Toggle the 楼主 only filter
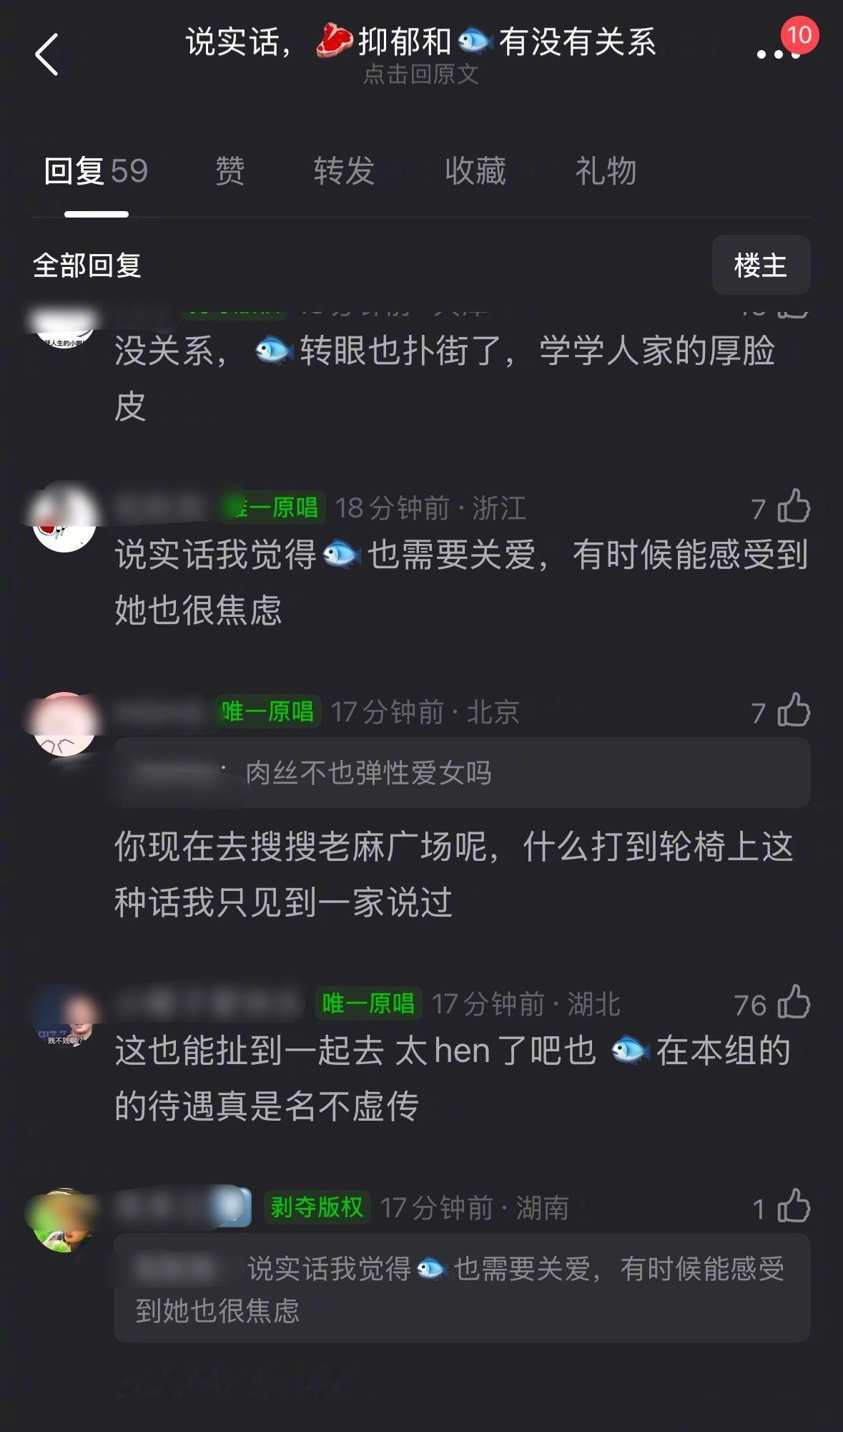The height and width of the screenshot is (1432, 843). pyautogui.click(x=761, y=265)
